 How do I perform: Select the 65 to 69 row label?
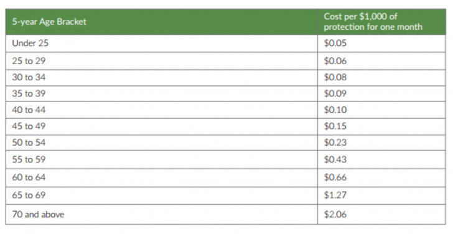[x=29, y=195]
